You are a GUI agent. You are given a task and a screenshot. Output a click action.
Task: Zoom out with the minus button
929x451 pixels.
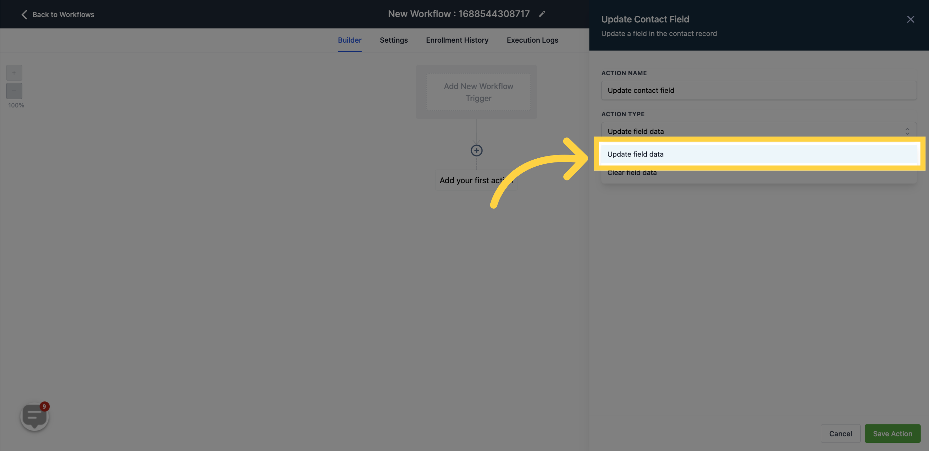click(x=14, y=91)
